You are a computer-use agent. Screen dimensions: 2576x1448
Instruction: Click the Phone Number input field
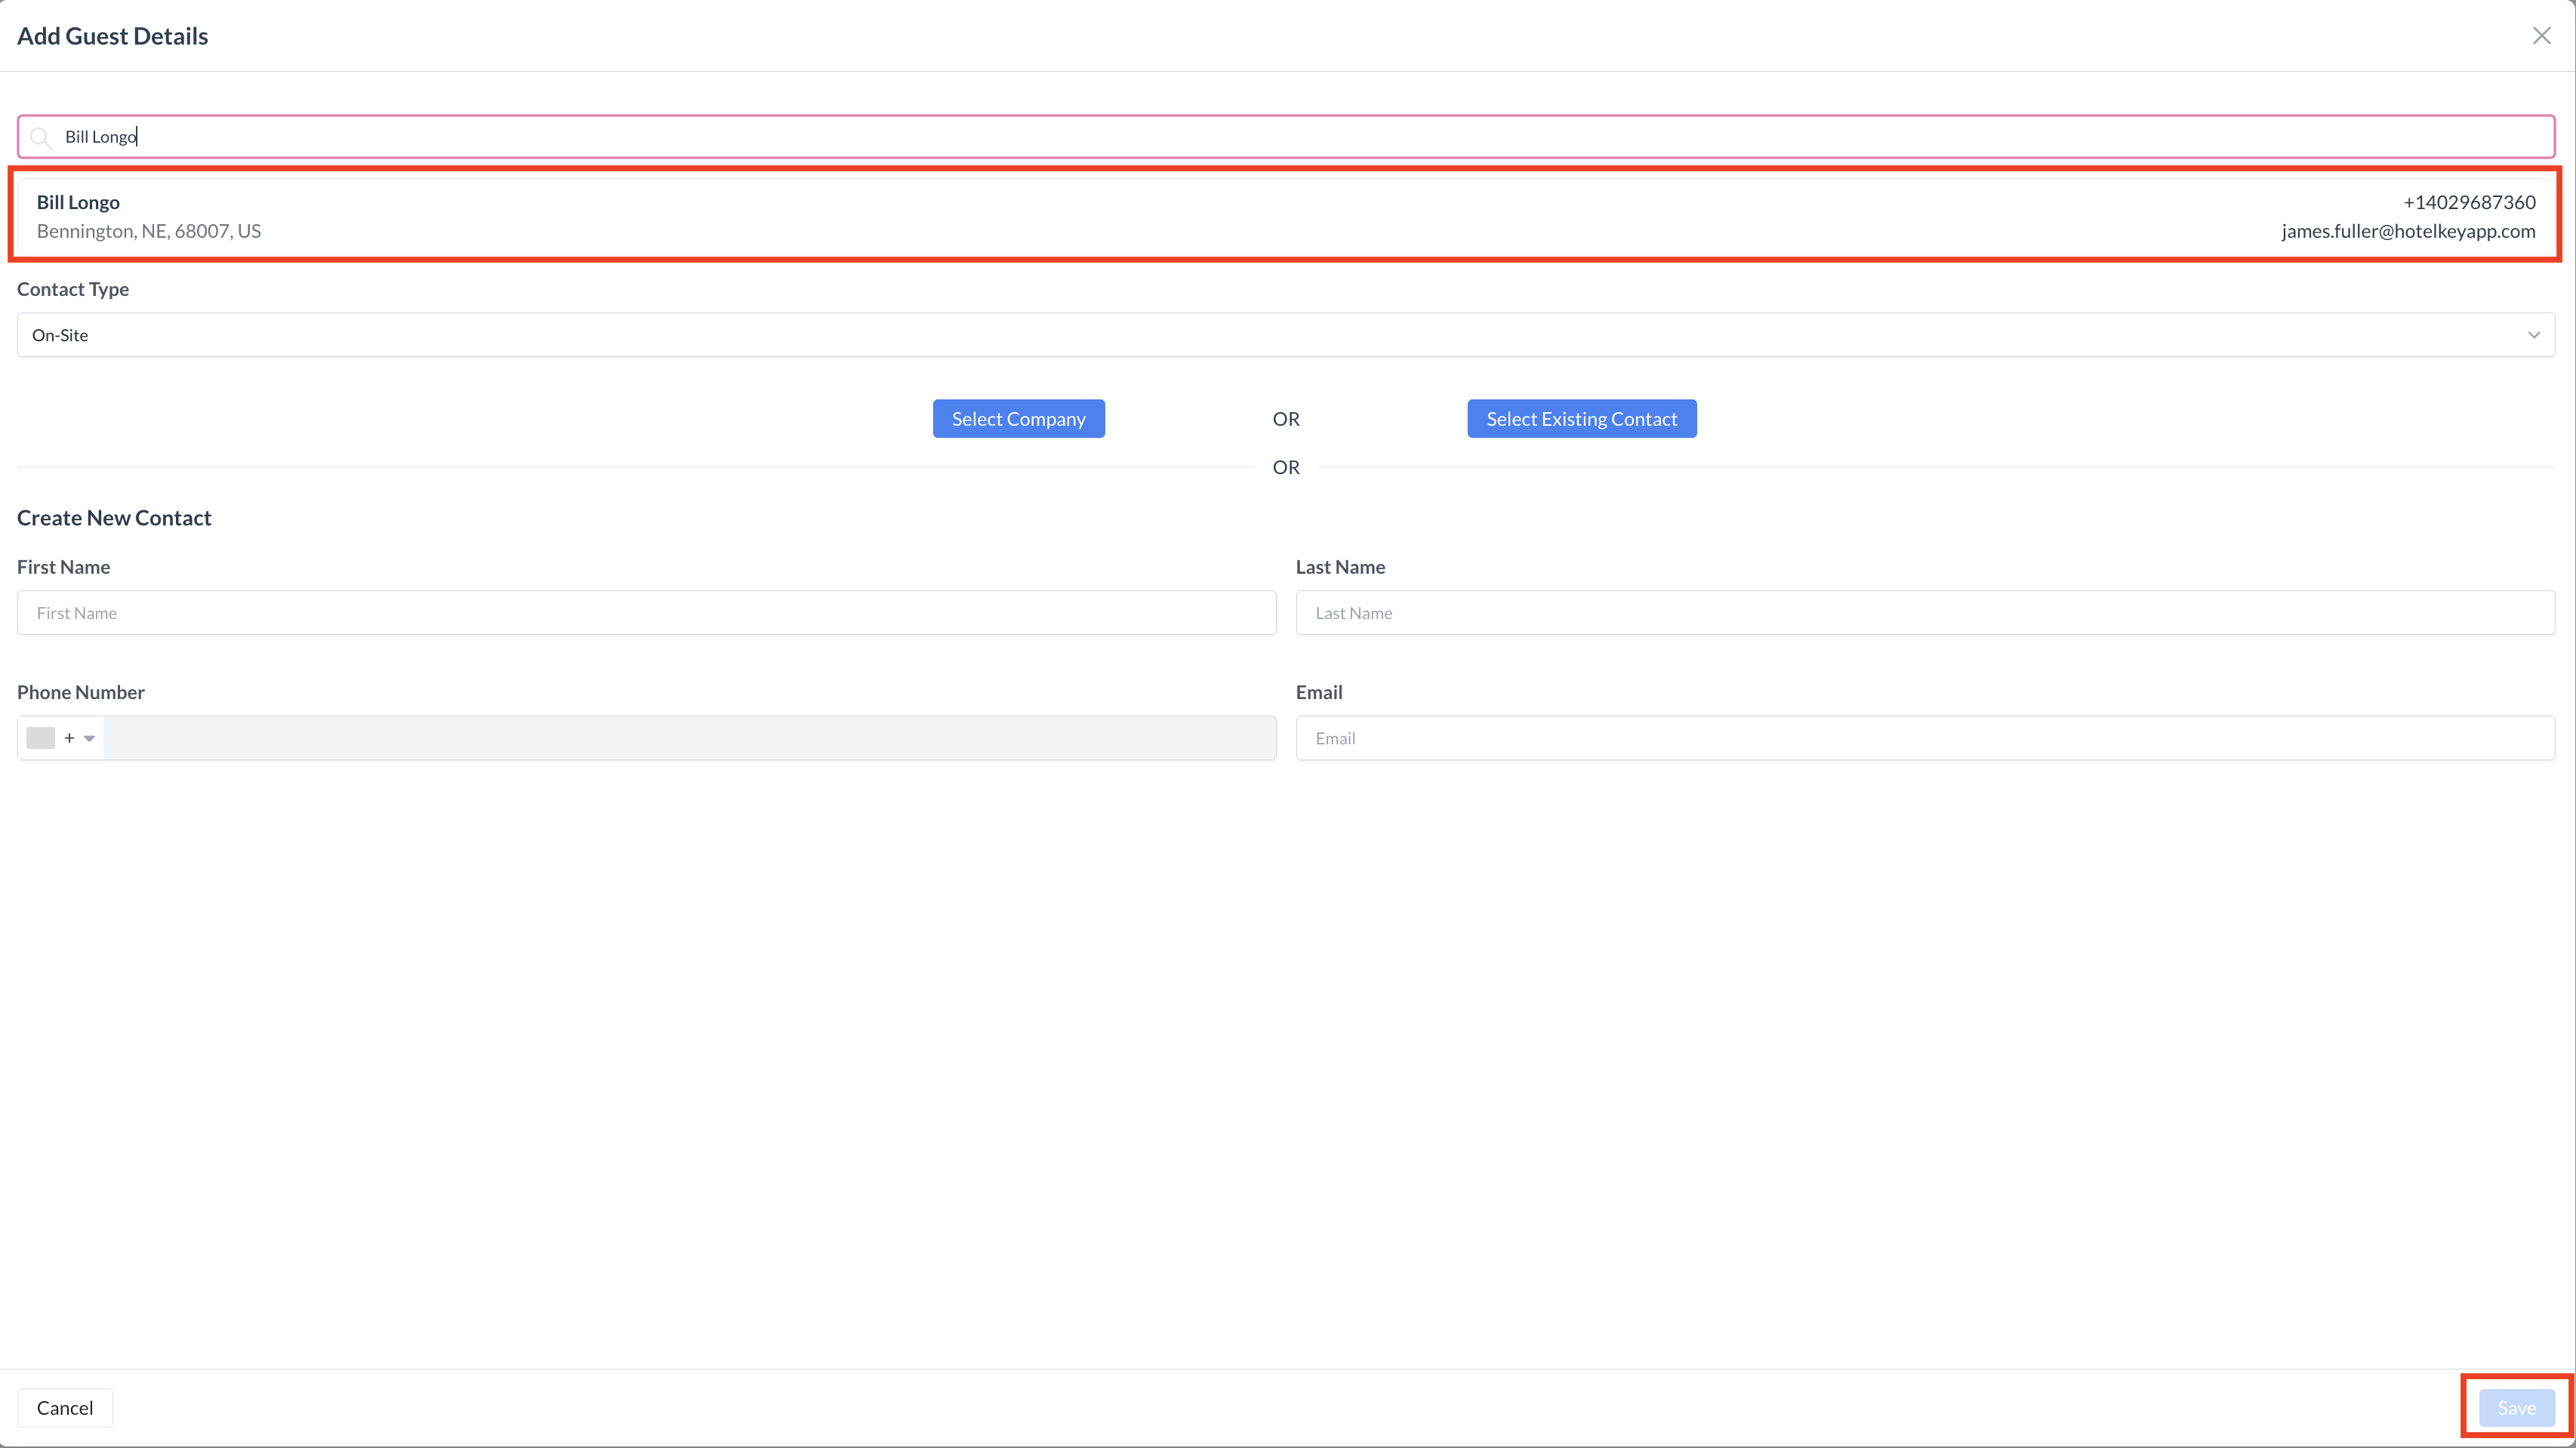(690, 737)
